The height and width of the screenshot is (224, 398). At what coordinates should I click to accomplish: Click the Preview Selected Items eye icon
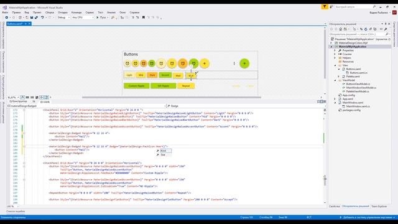click(x=381, y=29)
